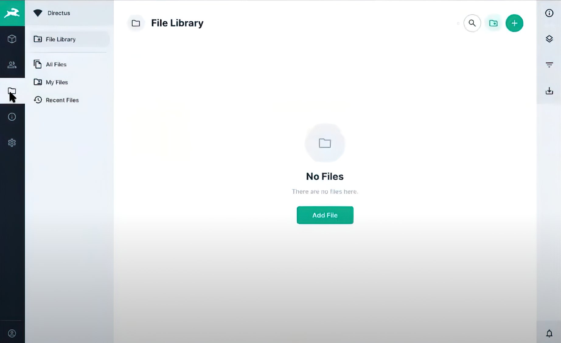The height and width of the screenshot is (343, 561).
Task: Click the Directus project name
Action: coord(59,13)
